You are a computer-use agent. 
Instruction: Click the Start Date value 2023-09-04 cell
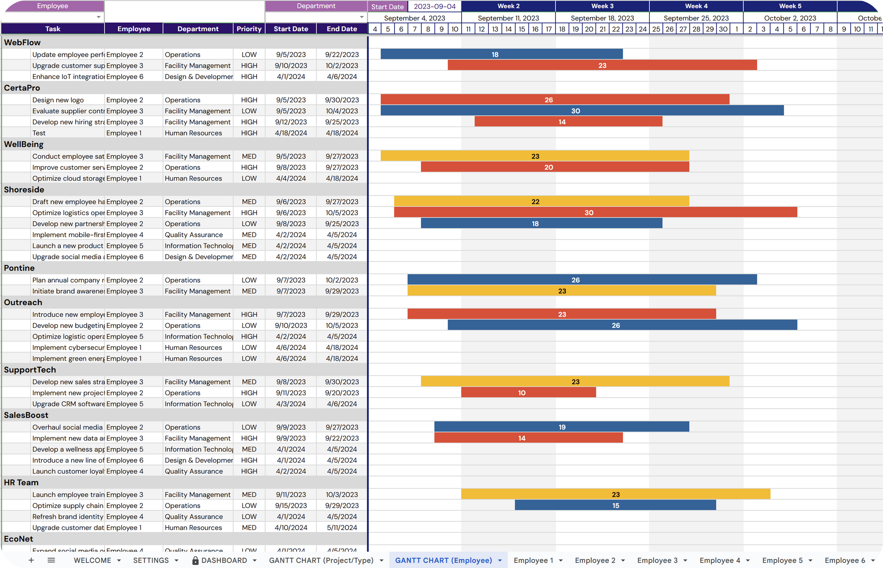(434, 6)
